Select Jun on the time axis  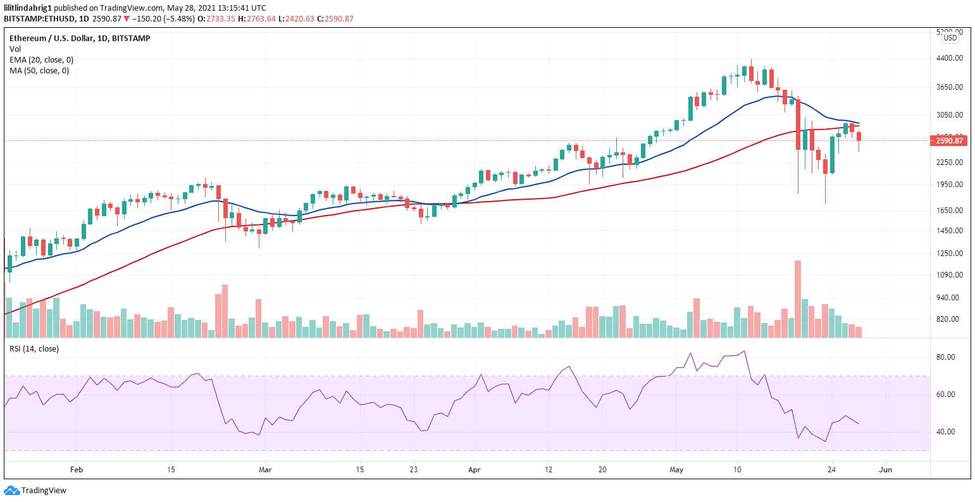[885, 470]
